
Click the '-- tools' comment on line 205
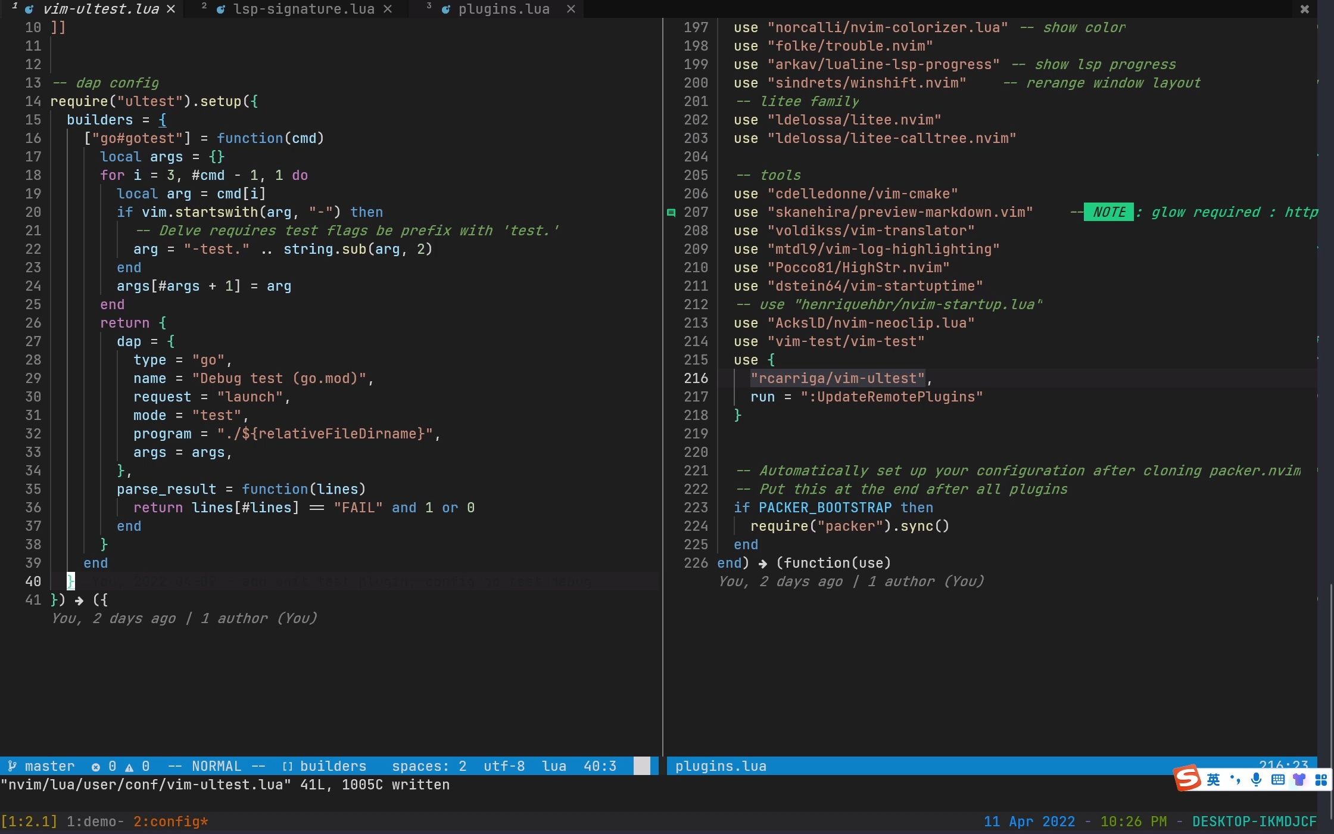768,175
